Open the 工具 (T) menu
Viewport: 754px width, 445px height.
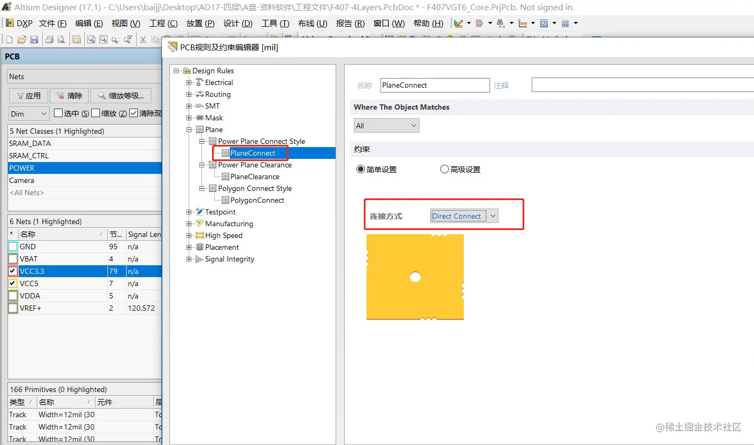point(275,24)
